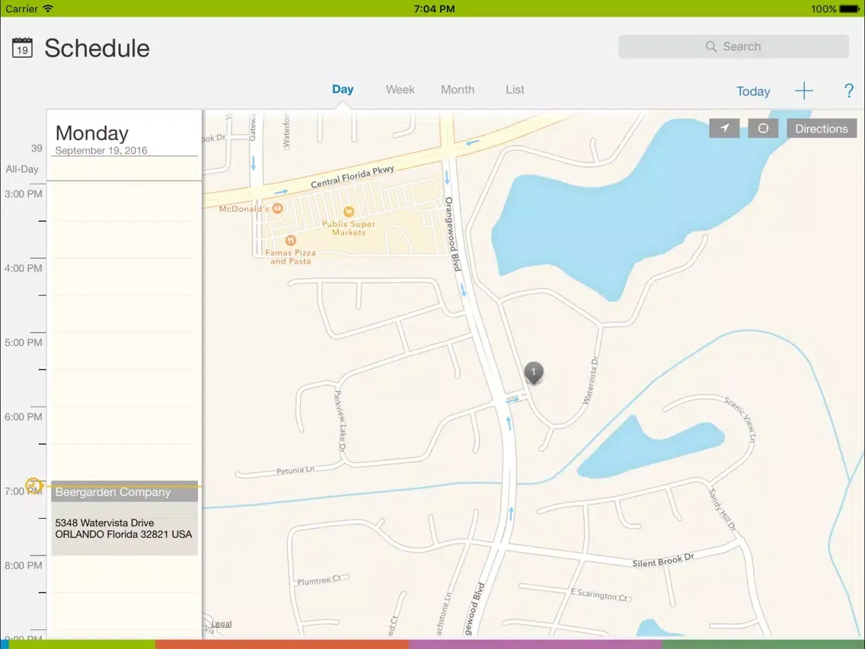
Task: Switch to the Month tab
Action: (x=458, y=90)
